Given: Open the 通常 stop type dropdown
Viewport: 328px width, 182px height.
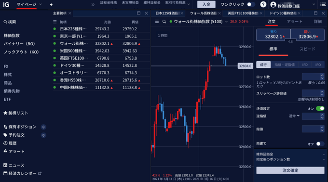Looking at the screenshot, I should [x=294, y=116].
